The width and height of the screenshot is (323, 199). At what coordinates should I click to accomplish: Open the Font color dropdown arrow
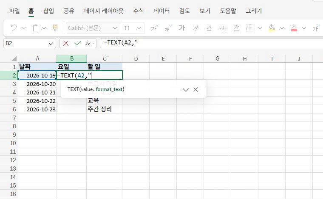(x=304, y=28)
